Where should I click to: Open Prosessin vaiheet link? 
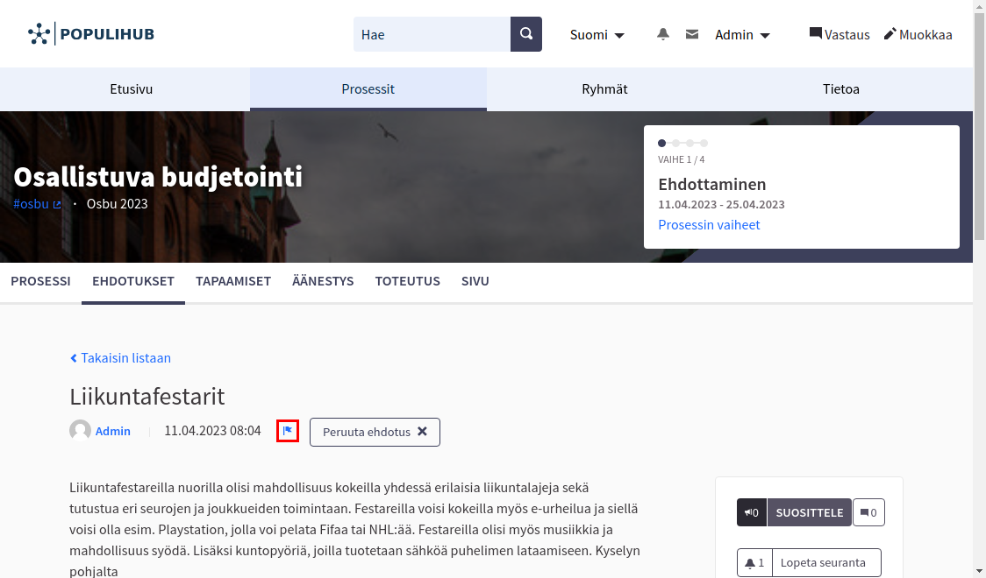click(x=709, y=224)
